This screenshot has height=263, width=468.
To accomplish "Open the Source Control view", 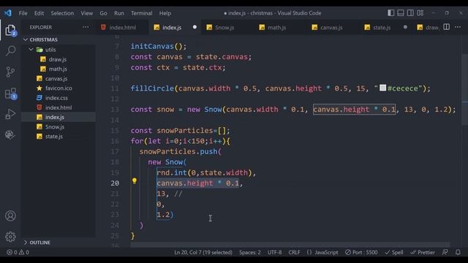I will (x=10, y=72).
